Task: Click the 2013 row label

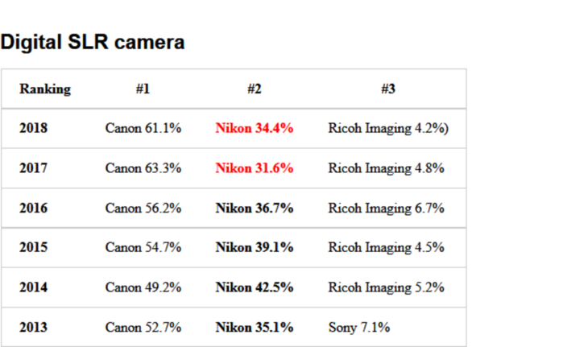Action: [33, 328]
